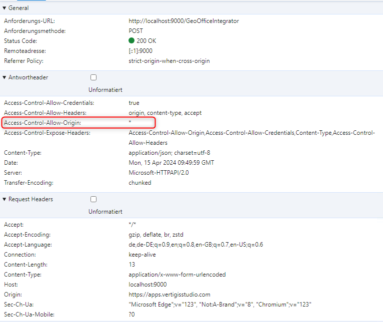Click the Origin value apps.vertigisstudio.com
Viewport: 383px width, 322px height.
pyautogui.click(x=169, y=295)
